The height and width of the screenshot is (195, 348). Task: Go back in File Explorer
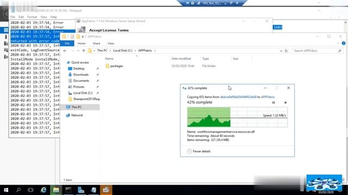tap(65, 50)
